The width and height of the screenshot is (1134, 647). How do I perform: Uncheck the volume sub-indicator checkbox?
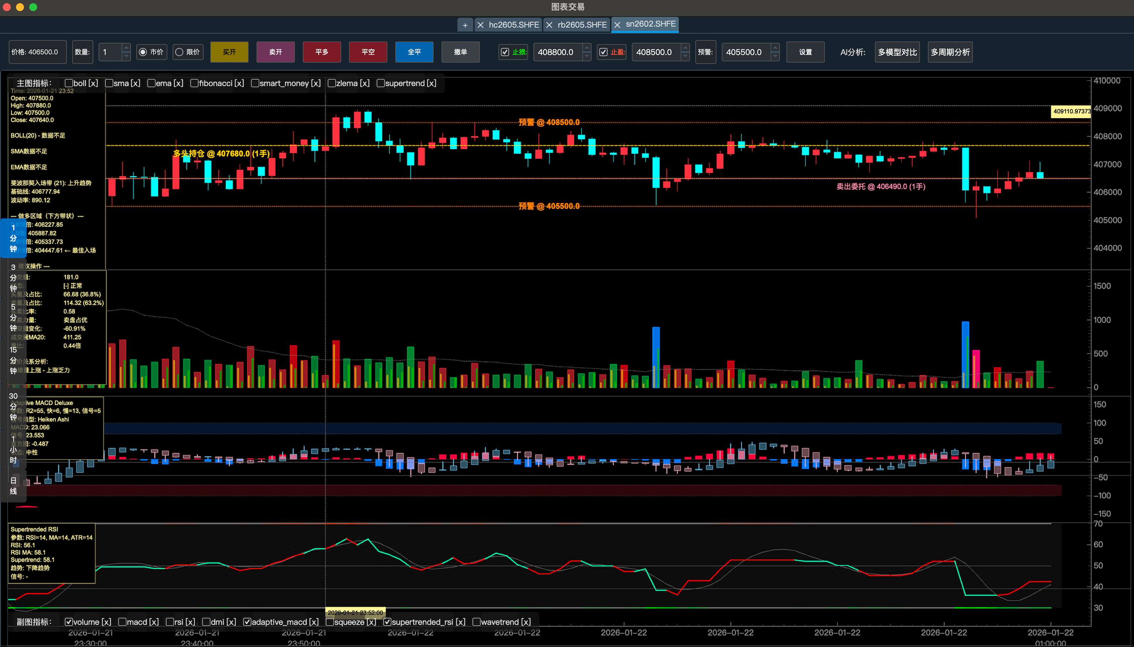click(x=69, y=622)
